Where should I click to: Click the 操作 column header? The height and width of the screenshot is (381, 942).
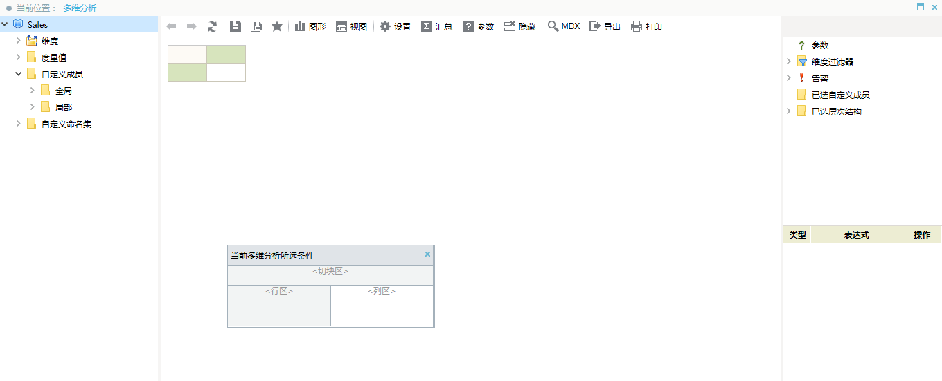[x=921, y=235]
